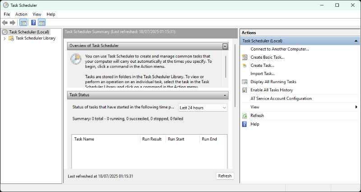361x192 pixels.
Task: Open the Last 24 hours dropdown
Action: click(x=203, y=108)
